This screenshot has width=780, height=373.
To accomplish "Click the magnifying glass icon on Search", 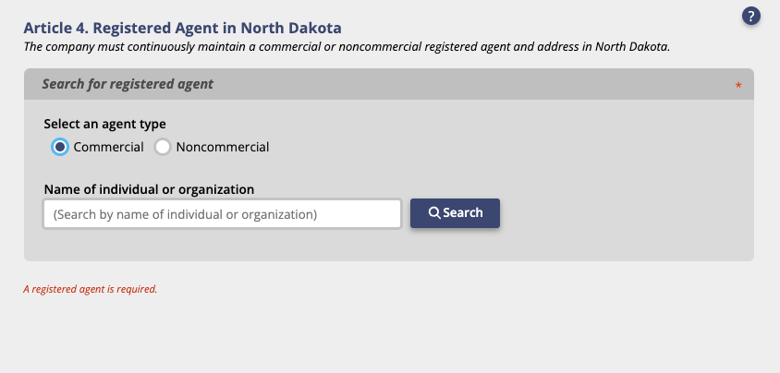I will [434, 213].
